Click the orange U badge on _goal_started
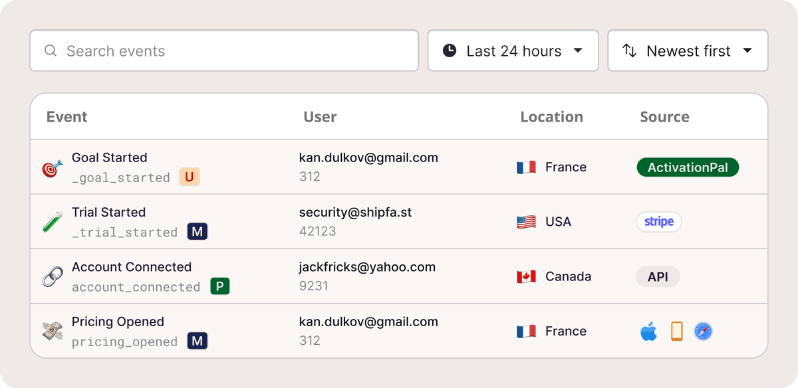 coord(190,177)
